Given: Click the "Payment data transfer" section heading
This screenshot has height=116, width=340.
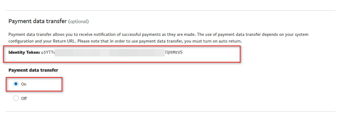Looking at the screenshot, I should click(37, 21).
